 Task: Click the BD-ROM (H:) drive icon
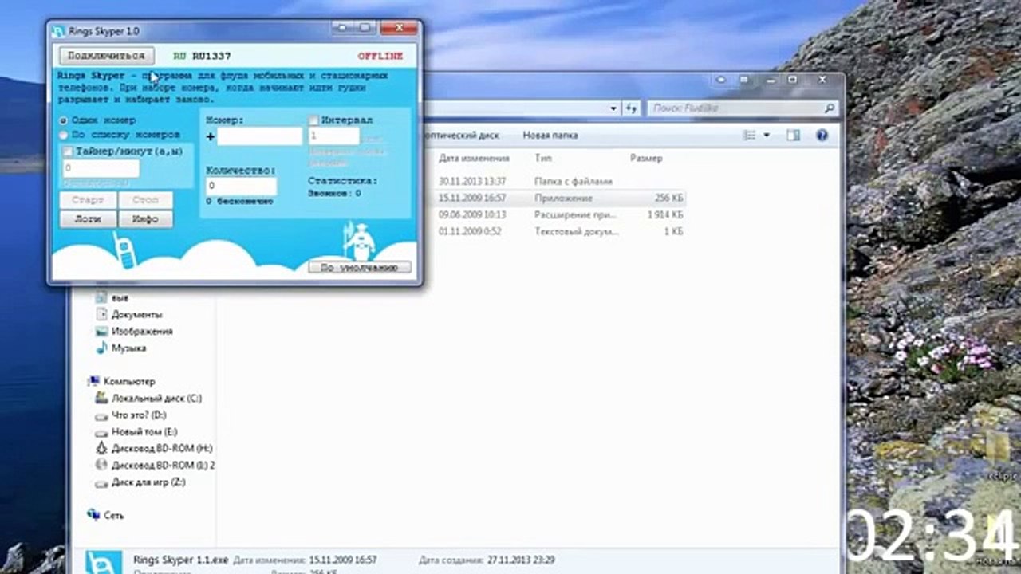(101, 448)
